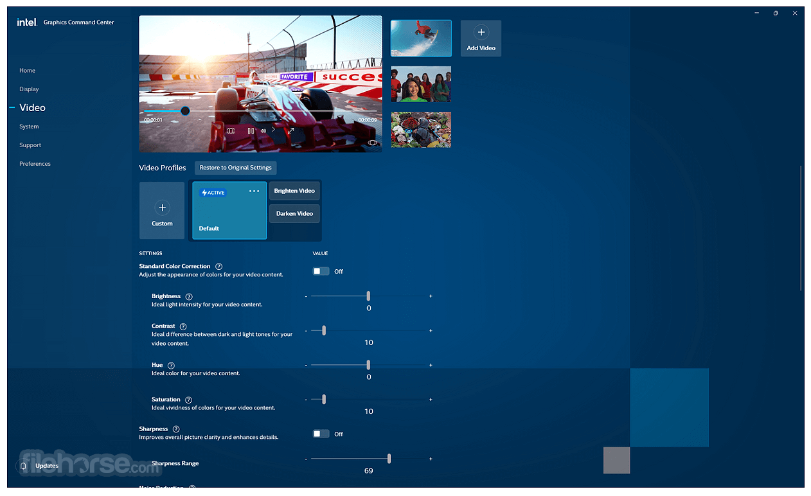Click the Contrast slider handle
The width and height of the screenshot is (811, 496).
tap(324, 330)
